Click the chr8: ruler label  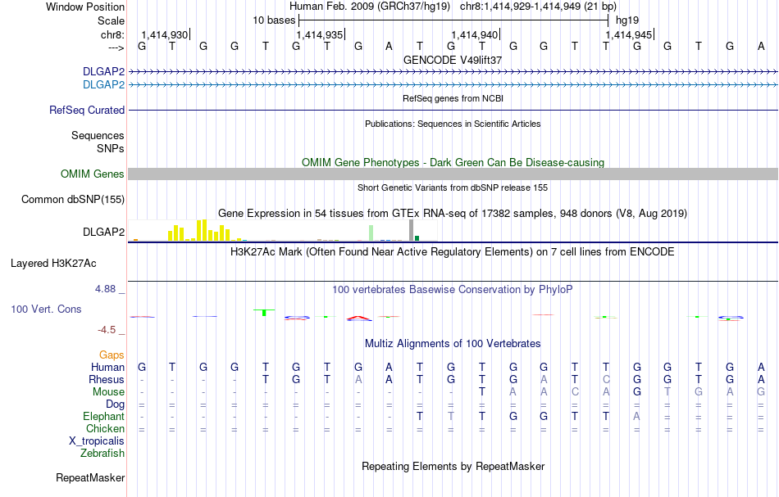coord(112,34)
